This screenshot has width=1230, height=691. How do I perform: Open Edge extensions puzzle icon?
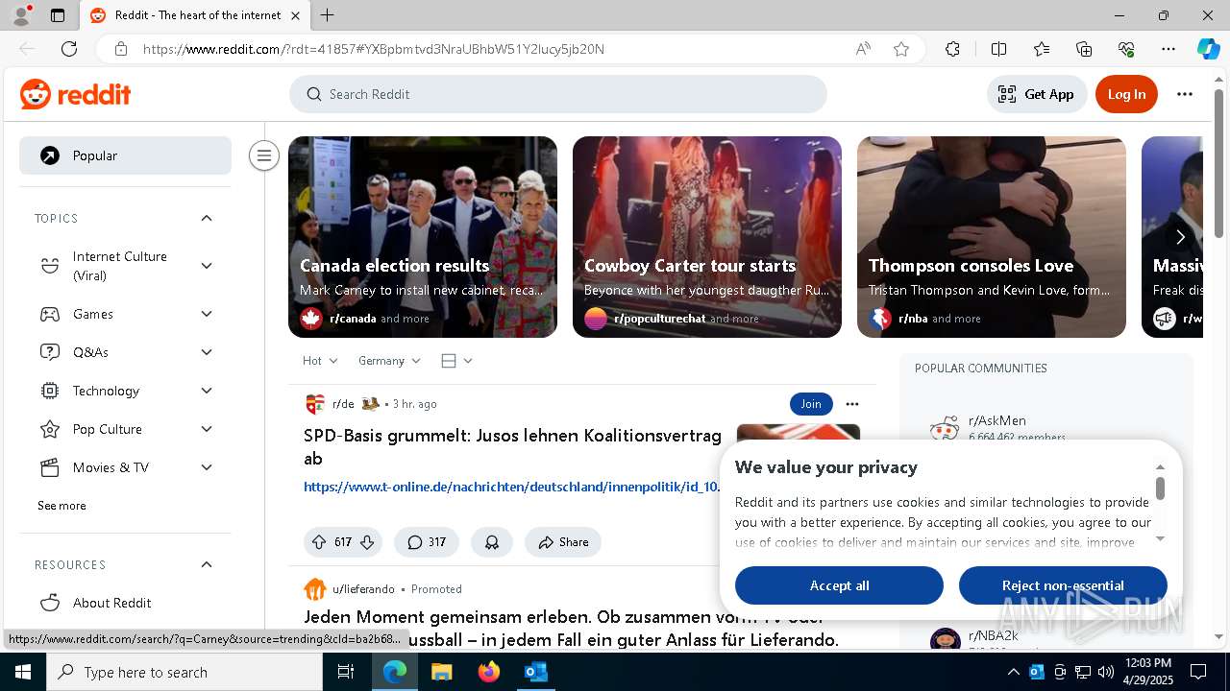(952, 49)
